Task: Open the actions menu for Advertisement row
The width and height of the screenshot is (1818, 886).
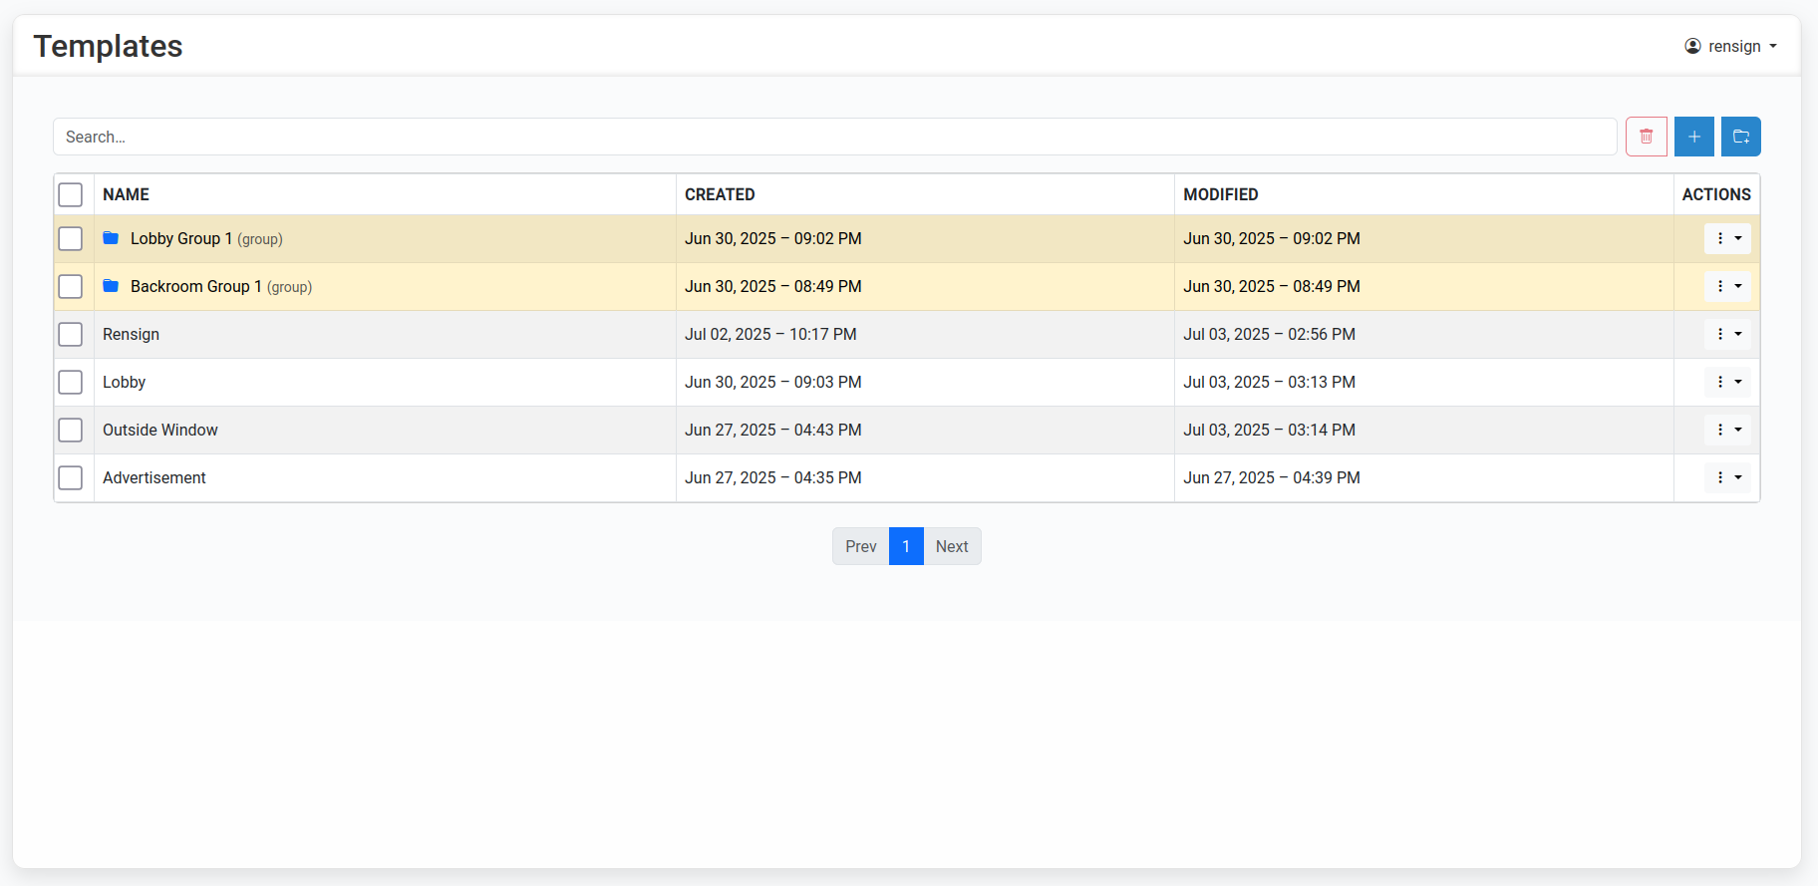Action: 1727,477
